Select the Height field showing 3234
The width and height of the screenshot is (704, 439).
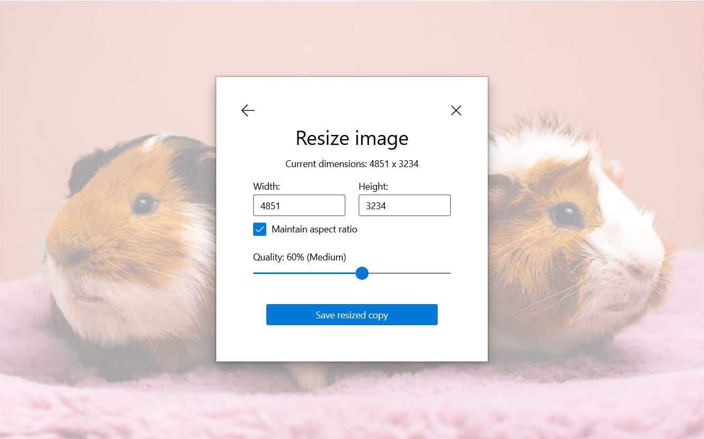click(404, 205)
